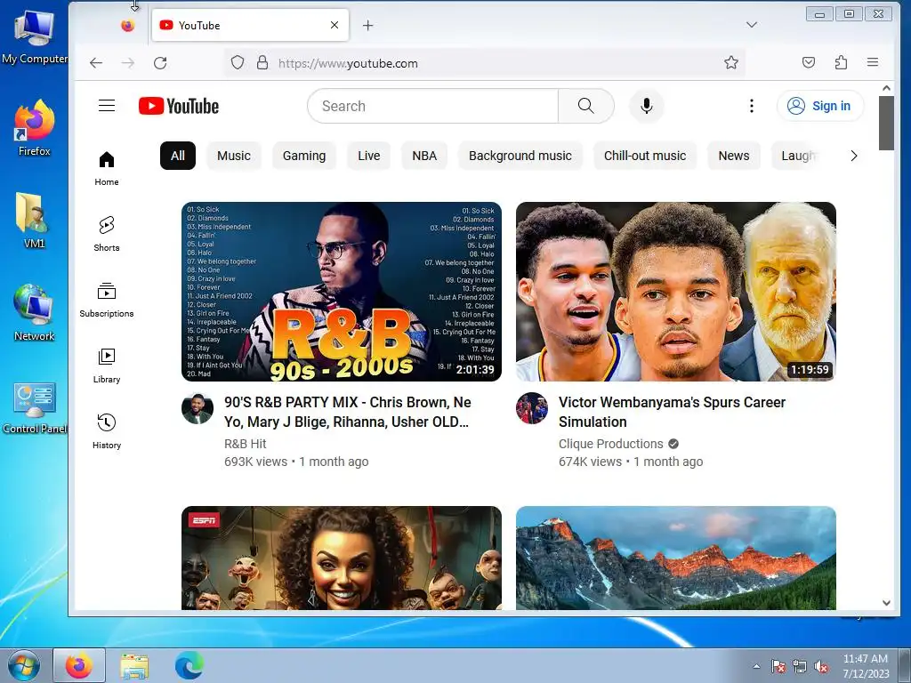The image size is (911, 683).
Task: Open Firefox application menu
Action: pyautogui.click(x=873, y=62)
